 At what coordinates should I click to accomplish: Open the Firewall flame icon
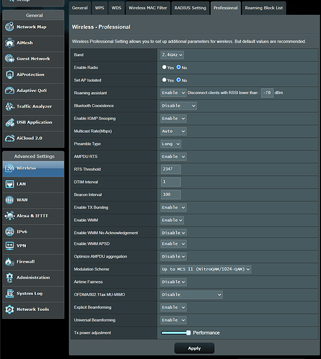coord(9,261)
